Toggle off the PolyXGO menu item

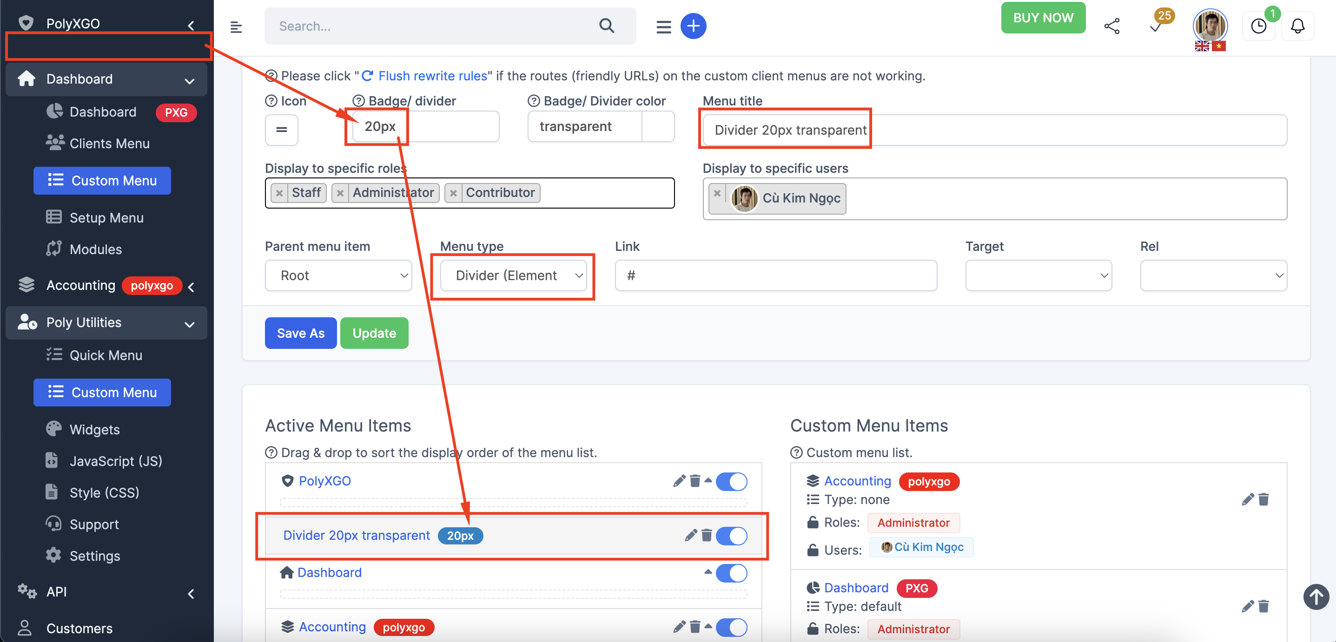point(731,481)
